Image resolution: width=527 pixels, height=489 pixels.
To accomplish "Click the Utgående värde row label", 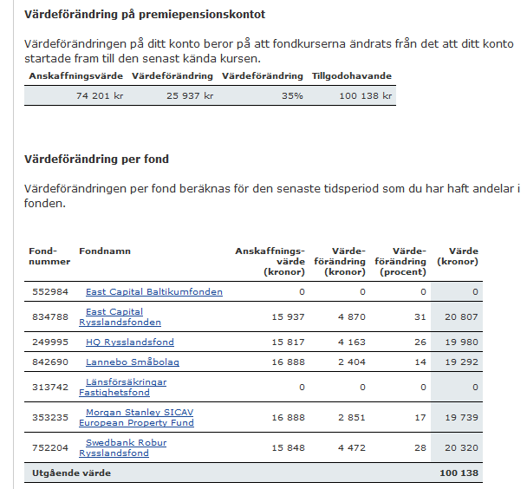I will 71,473.
